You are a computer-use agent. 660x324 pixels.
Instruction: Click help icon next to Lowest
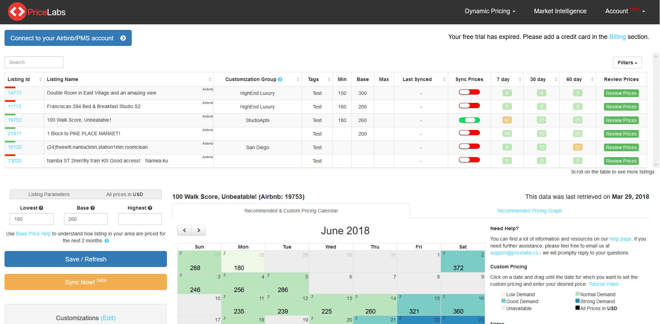(41, 208)
